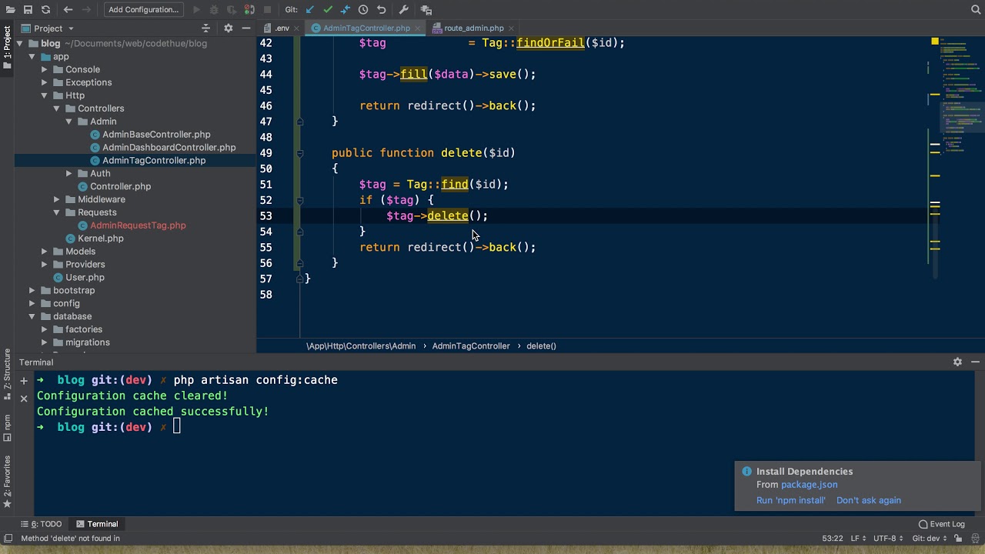This screenshot has height=554, width=985.
Task: Open AdminDashboardController.php file
Action: pyautogui.click(x=162, y=148)
